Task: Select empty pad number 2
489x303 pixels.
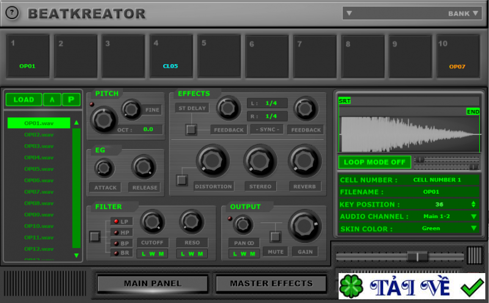Action: tap(76, 56)
